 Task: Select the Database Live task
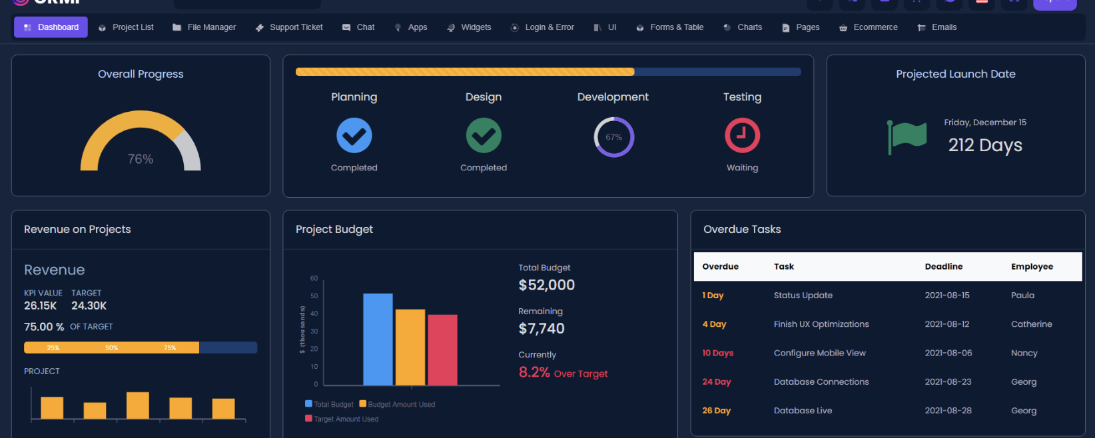point(803,411)
